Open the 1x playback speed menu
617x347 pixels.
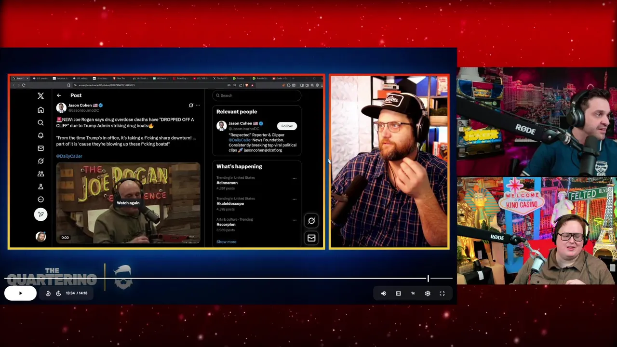pos(413,293)
